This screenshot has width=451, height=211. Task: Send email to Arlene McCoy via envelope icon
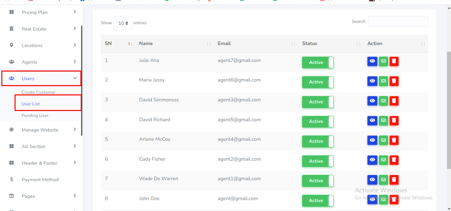[x=383, y=140]
